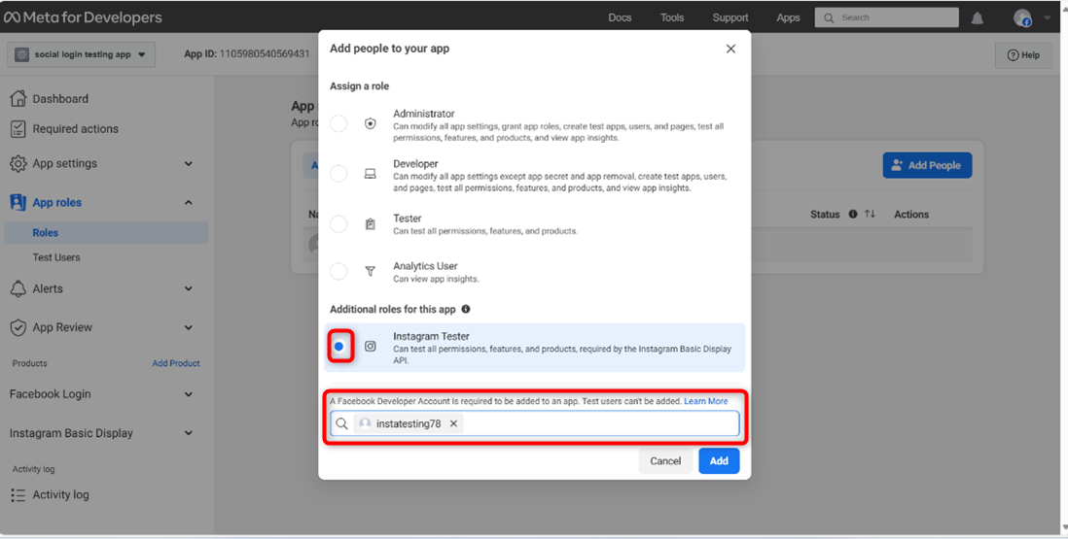This screenshot has height=539, width=1068.
Task: Click the instatesting78 name chip
Action: click(x=408, y=423)
